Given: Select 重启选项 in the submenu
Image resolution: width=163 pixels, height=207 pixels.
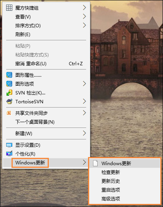Looking at the screenshot, I should (x=125, y=190).
